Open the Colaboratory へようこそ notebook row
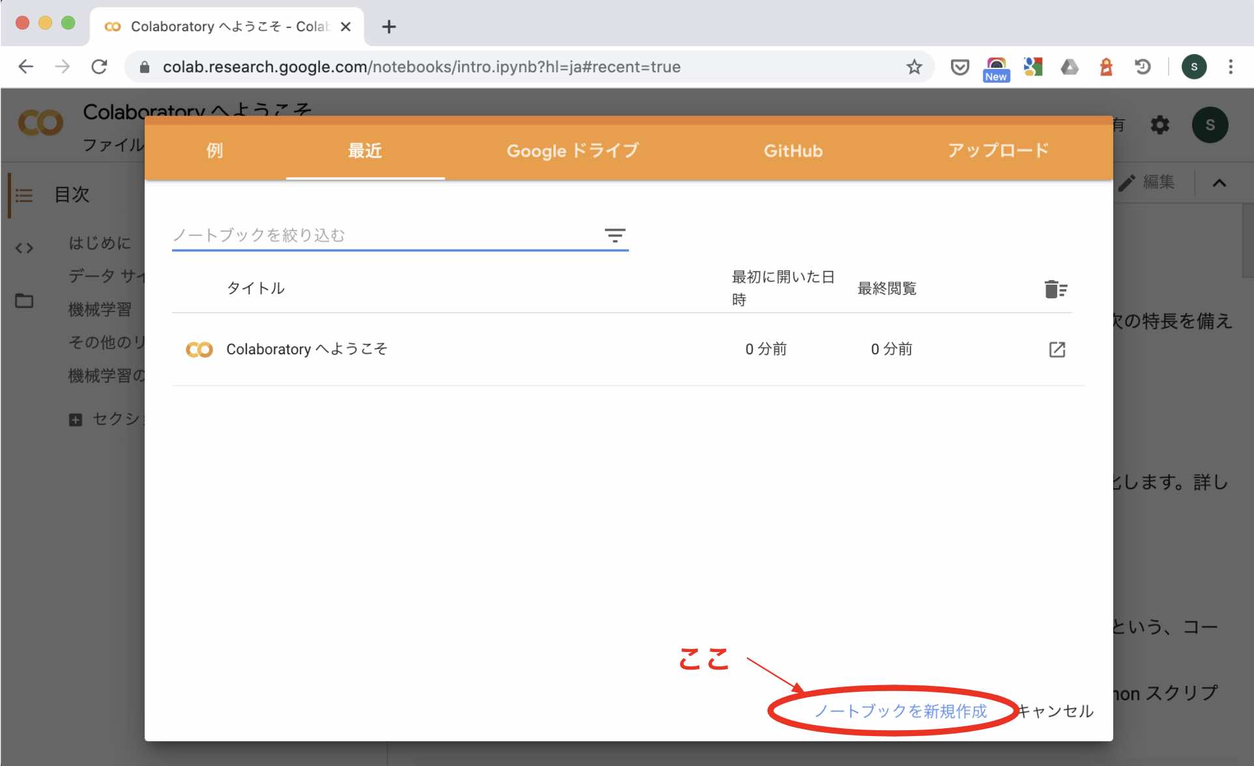 628,349
